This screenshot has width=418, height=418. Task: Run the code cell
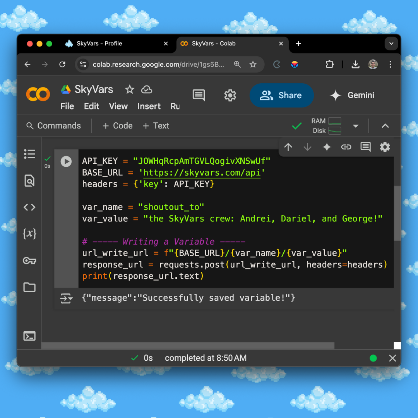pyautogui.click(x=66, y=161)
